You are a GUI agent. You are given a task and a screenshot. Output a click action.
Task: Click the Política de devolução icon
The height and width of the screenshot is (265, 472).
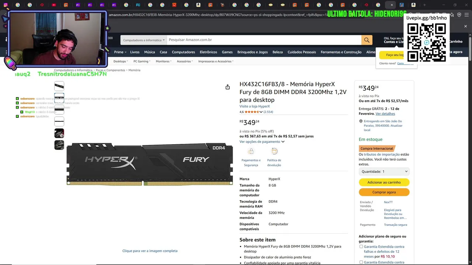tap(274, 151)
